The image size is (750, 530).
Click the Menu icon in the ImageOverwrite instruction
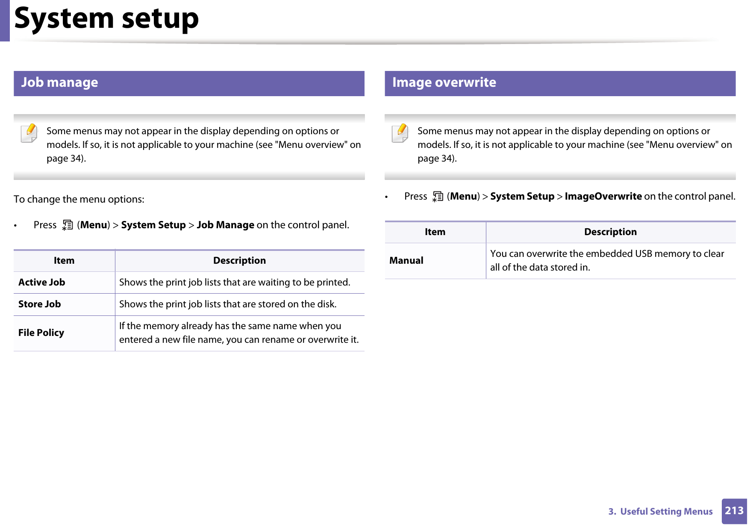(x=438, y=197)
